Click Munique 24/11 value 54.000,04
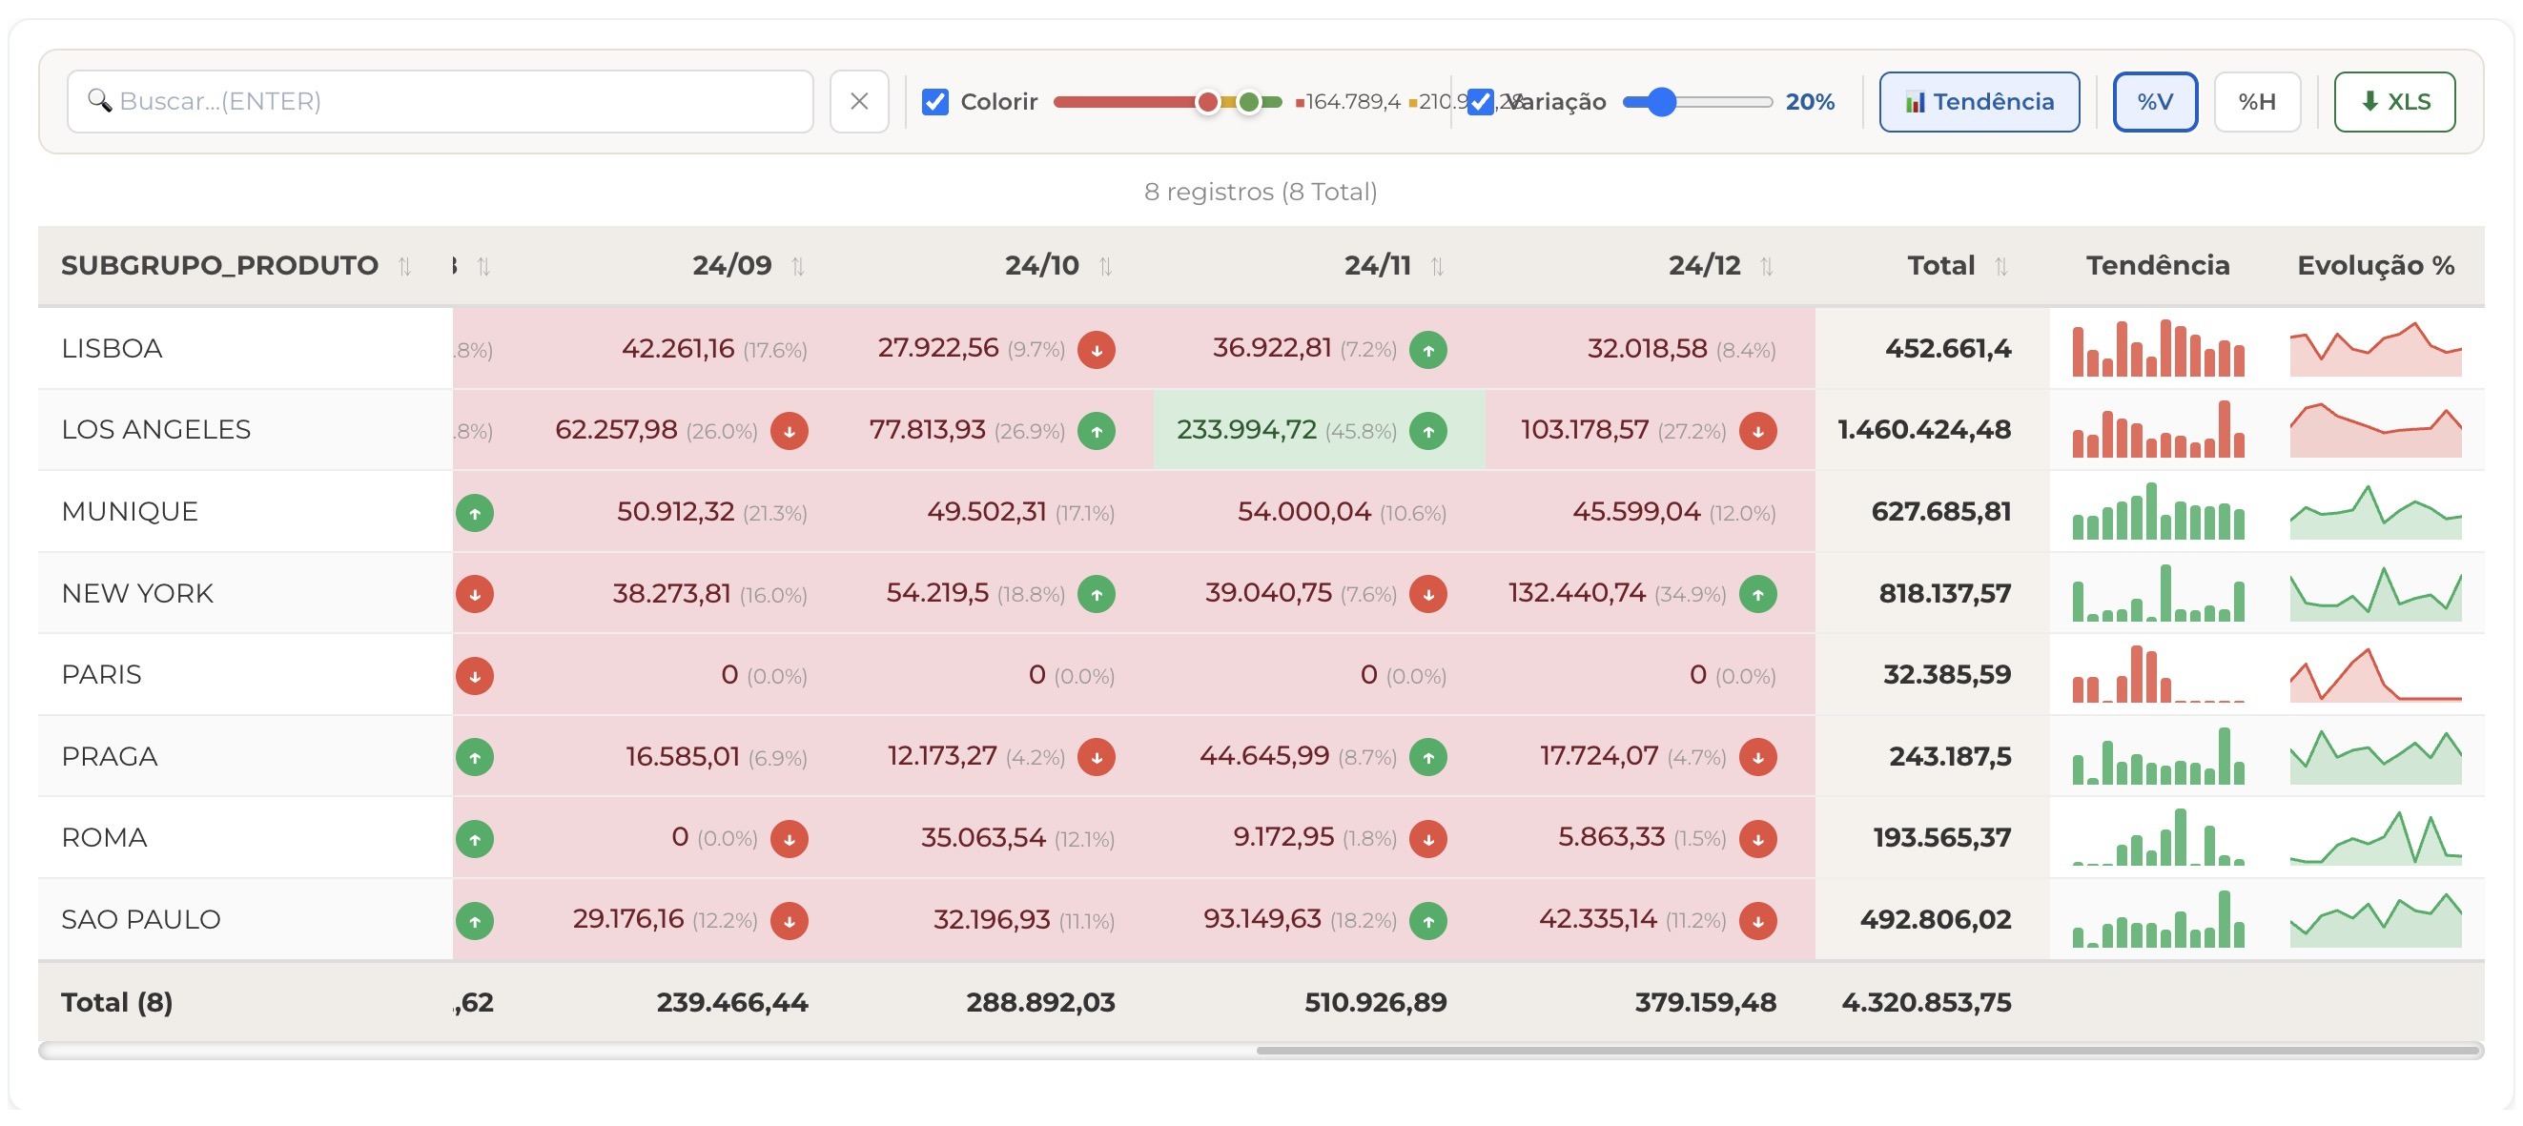Image resolution: width=2523 pixels, height=1126 pixels. click(x=1303, y=511)
